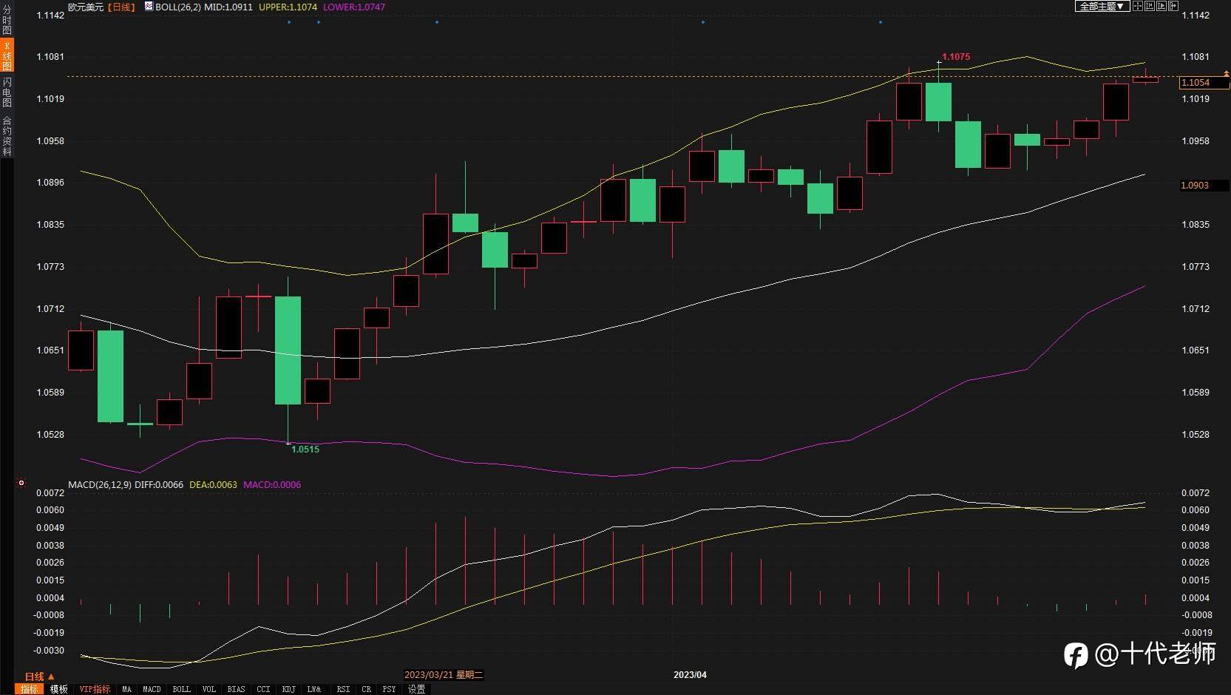Click the orange arrow on right price axis
This screenshot has width=1231, height=695.
(x=1227, y=73)
